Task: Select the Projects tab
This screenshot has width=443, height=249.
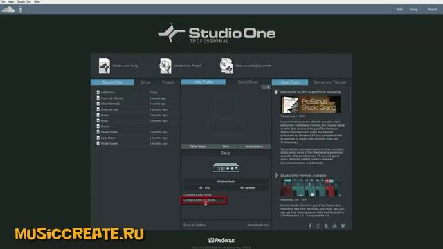Action: [x=168, y=82]
